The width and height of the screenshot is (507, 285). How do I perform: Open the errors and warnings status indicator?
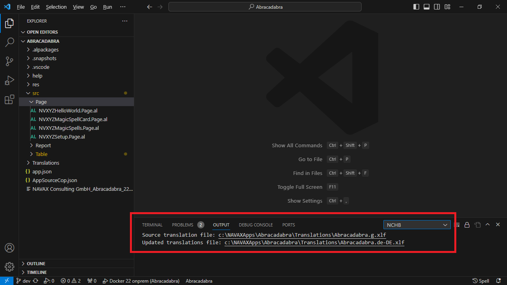[x=71, y=281]
